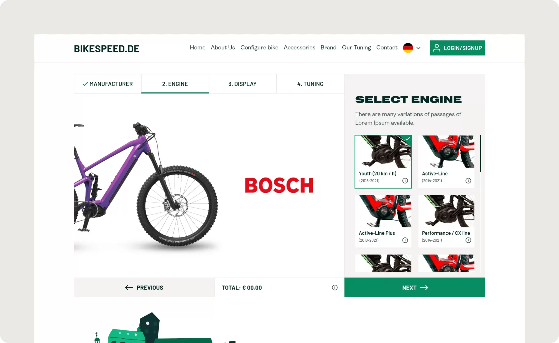Click info icon on Youth (20 km/h) card
This screenshot has width=559, height=343.
(405, 180)
